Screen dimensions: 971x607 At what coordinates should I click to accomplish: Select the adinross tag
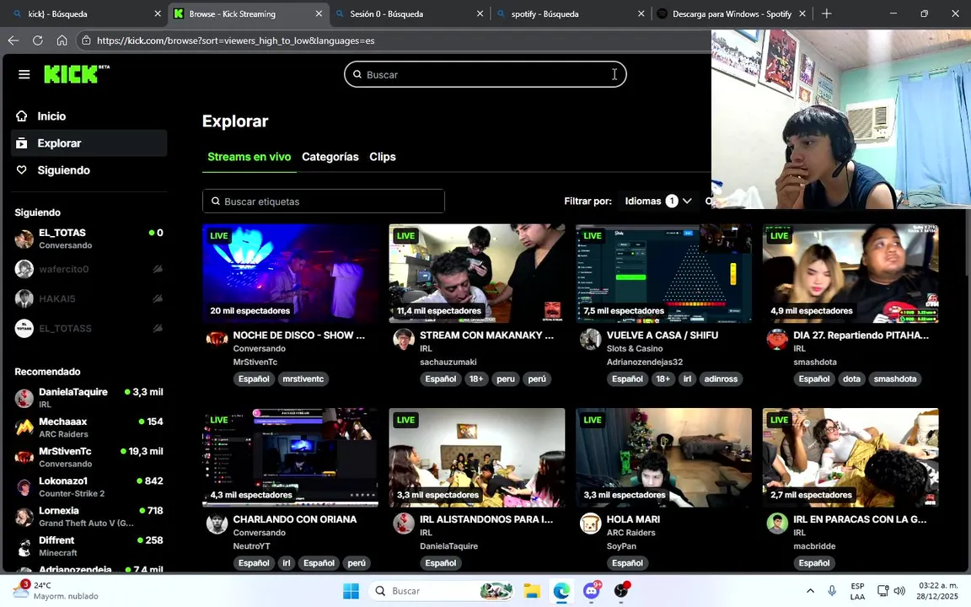coord(721,379)
